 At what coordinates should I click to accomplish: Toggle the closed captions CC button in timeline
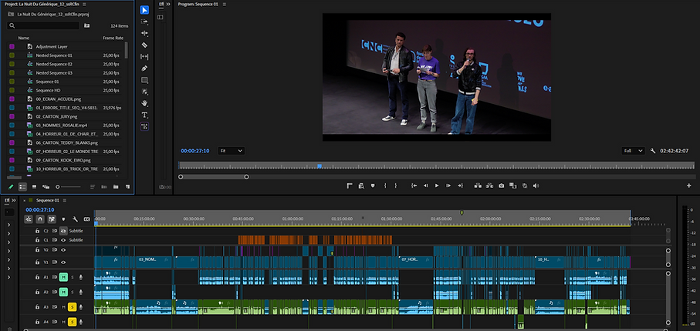pos(86,219)
